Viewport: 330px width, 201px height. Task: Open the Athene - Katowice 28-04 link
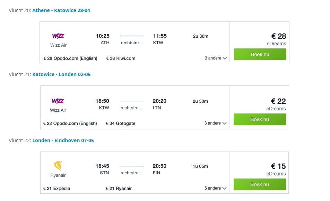61,10
